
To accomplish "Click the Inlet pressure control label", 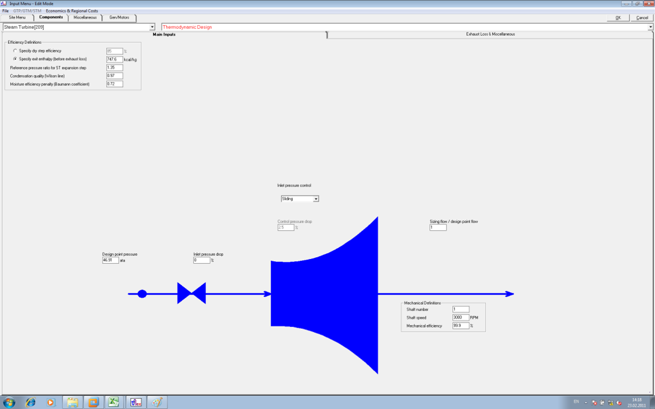I will [294, 186].
